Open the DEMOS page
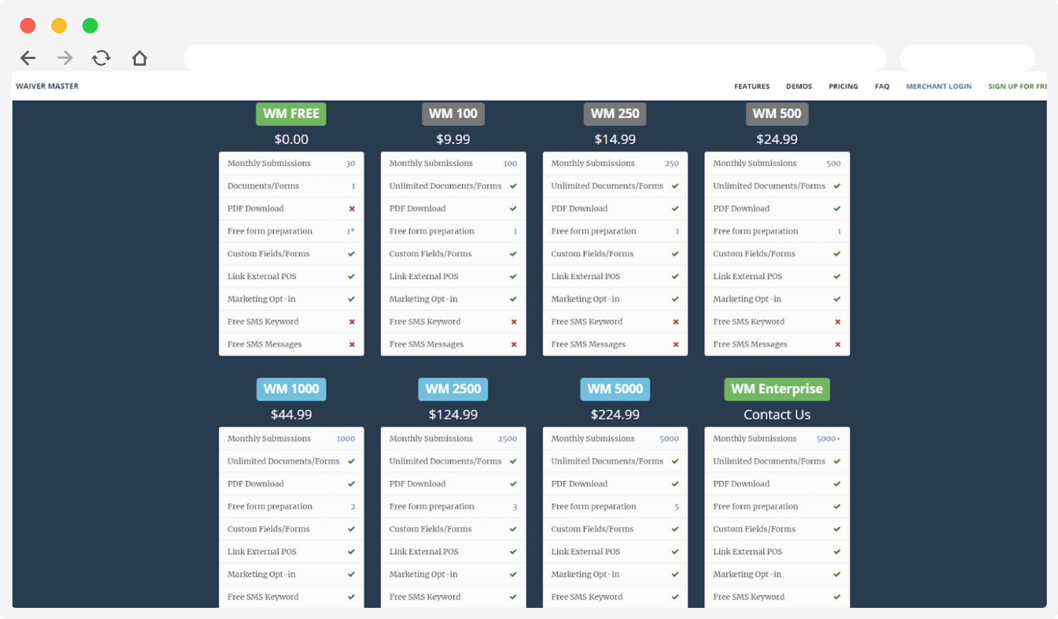This screenshot has width=1058, height=619. pos(799,86)
